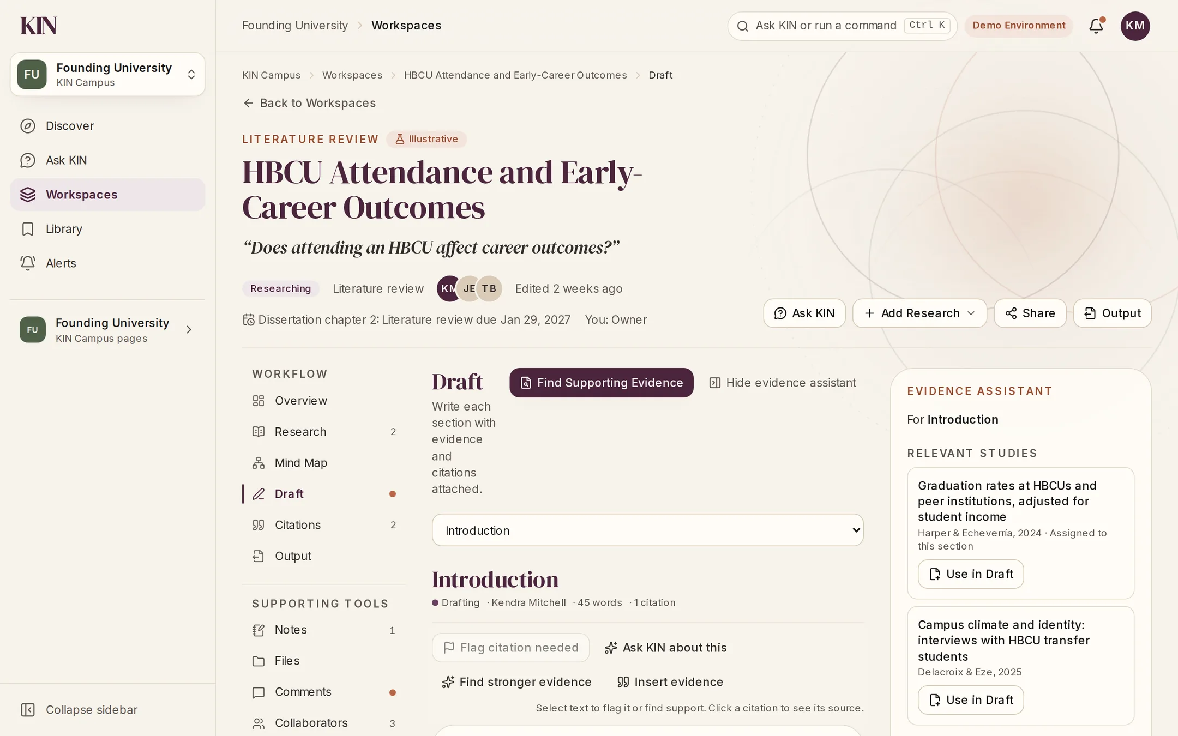1178x736 pixels.
Task: Click Founding University in top breadcrumb
Action: (x=295, y=26)
